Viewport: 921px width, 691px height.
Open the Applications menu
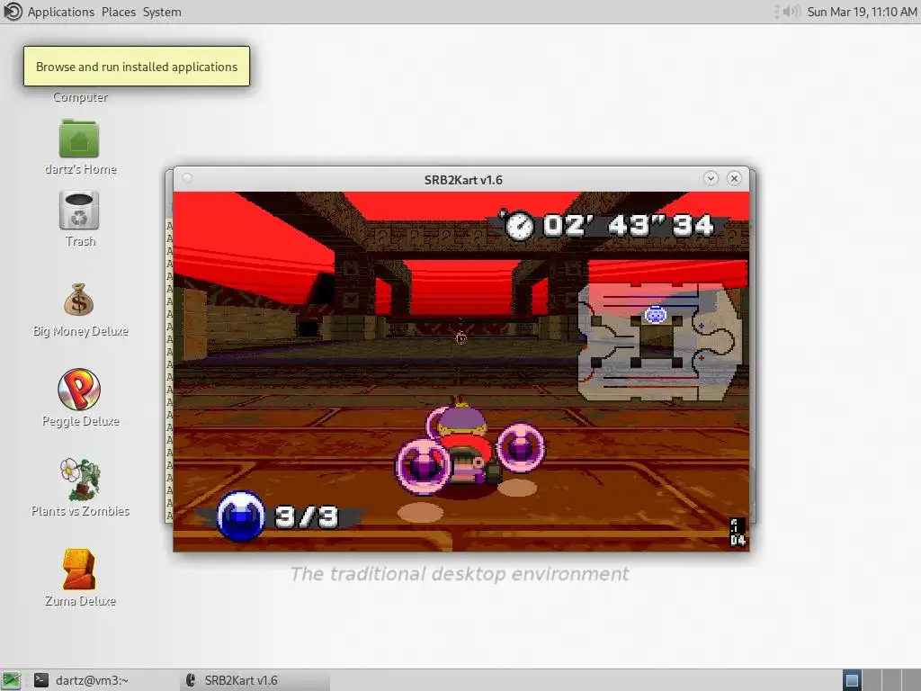[x=60, y=12]
